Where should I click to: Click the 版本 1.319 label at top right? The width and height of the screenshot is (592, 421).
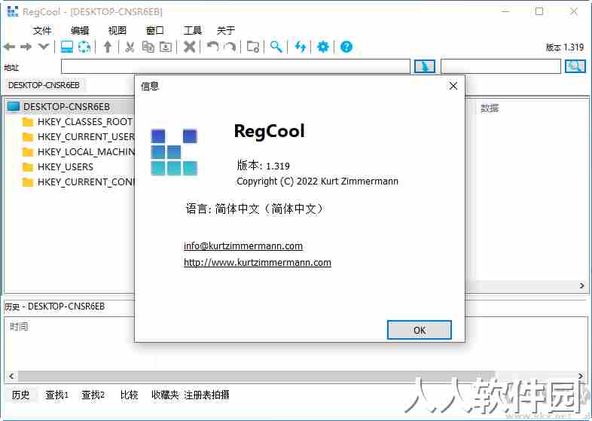[565, 47]
